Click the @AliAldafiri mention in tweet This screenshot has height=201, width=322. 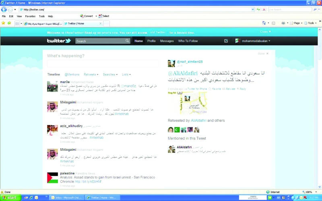[x=183, y=73]
